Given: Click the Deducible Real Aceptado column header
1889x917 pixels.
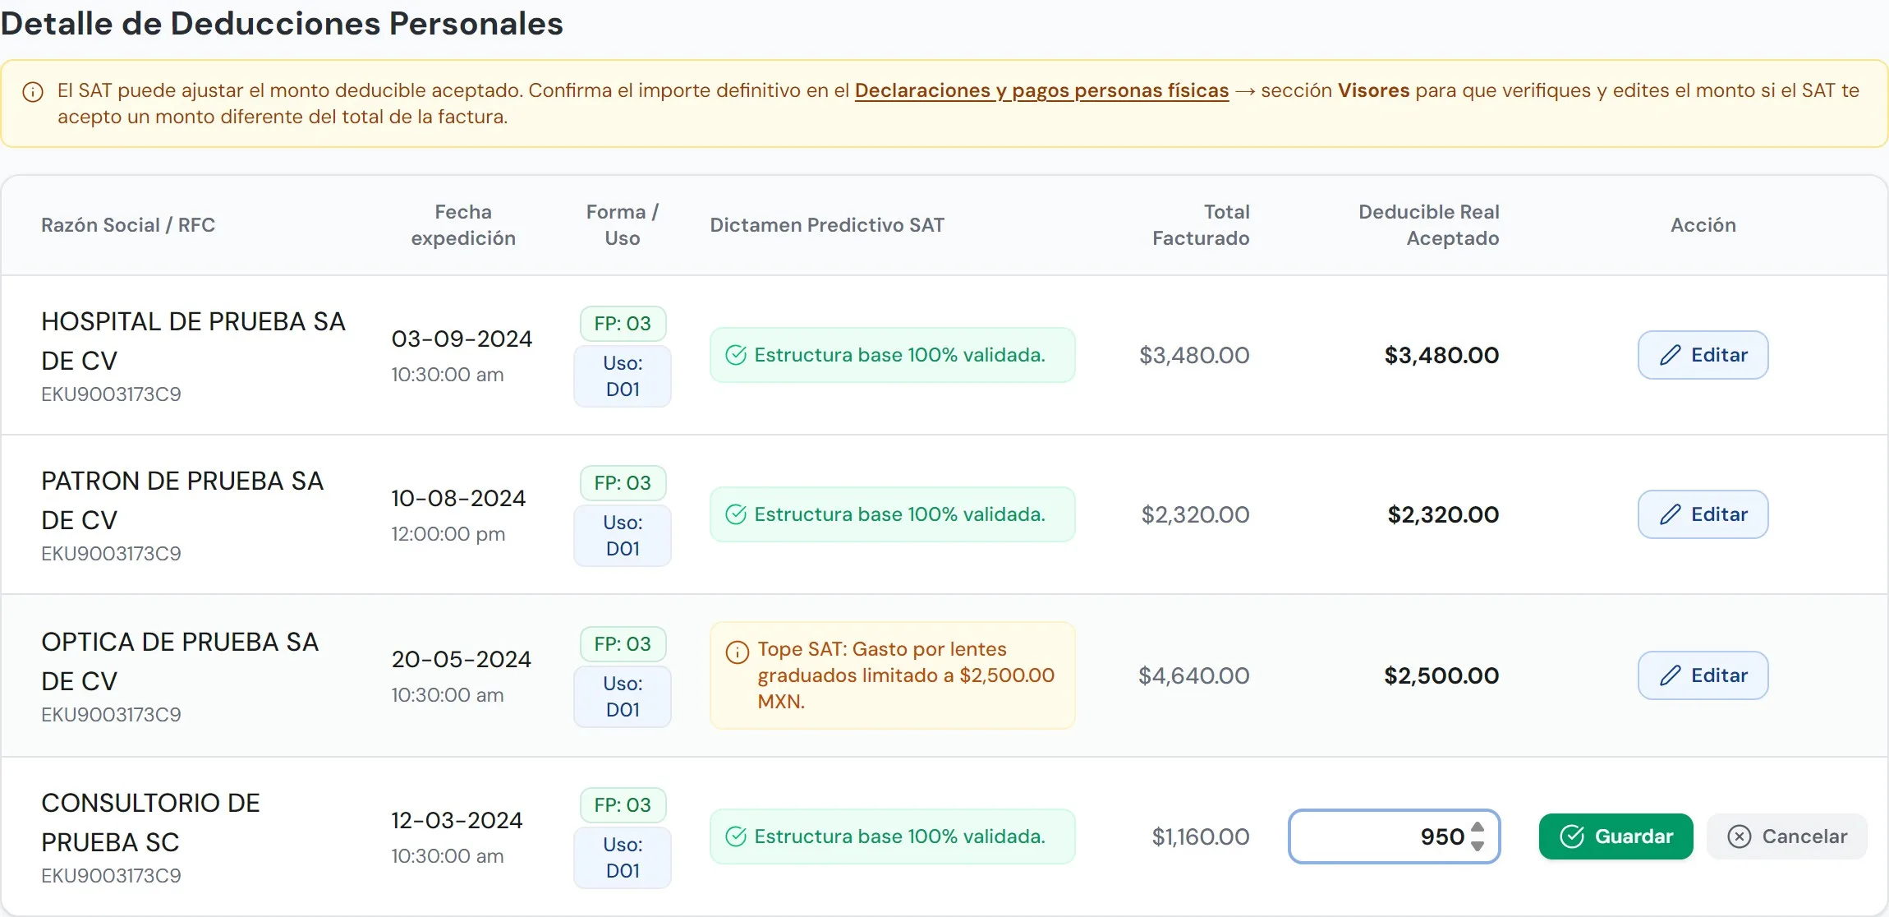Looking at the screenshot, I should point(1429,225).
